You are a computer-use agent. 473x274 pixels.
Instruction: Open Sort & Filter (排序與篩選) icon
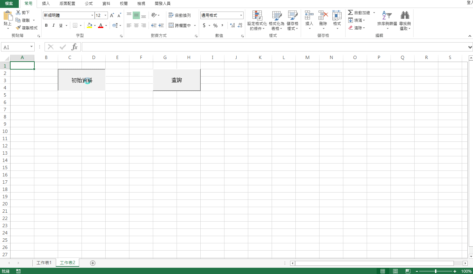(387, 15)
